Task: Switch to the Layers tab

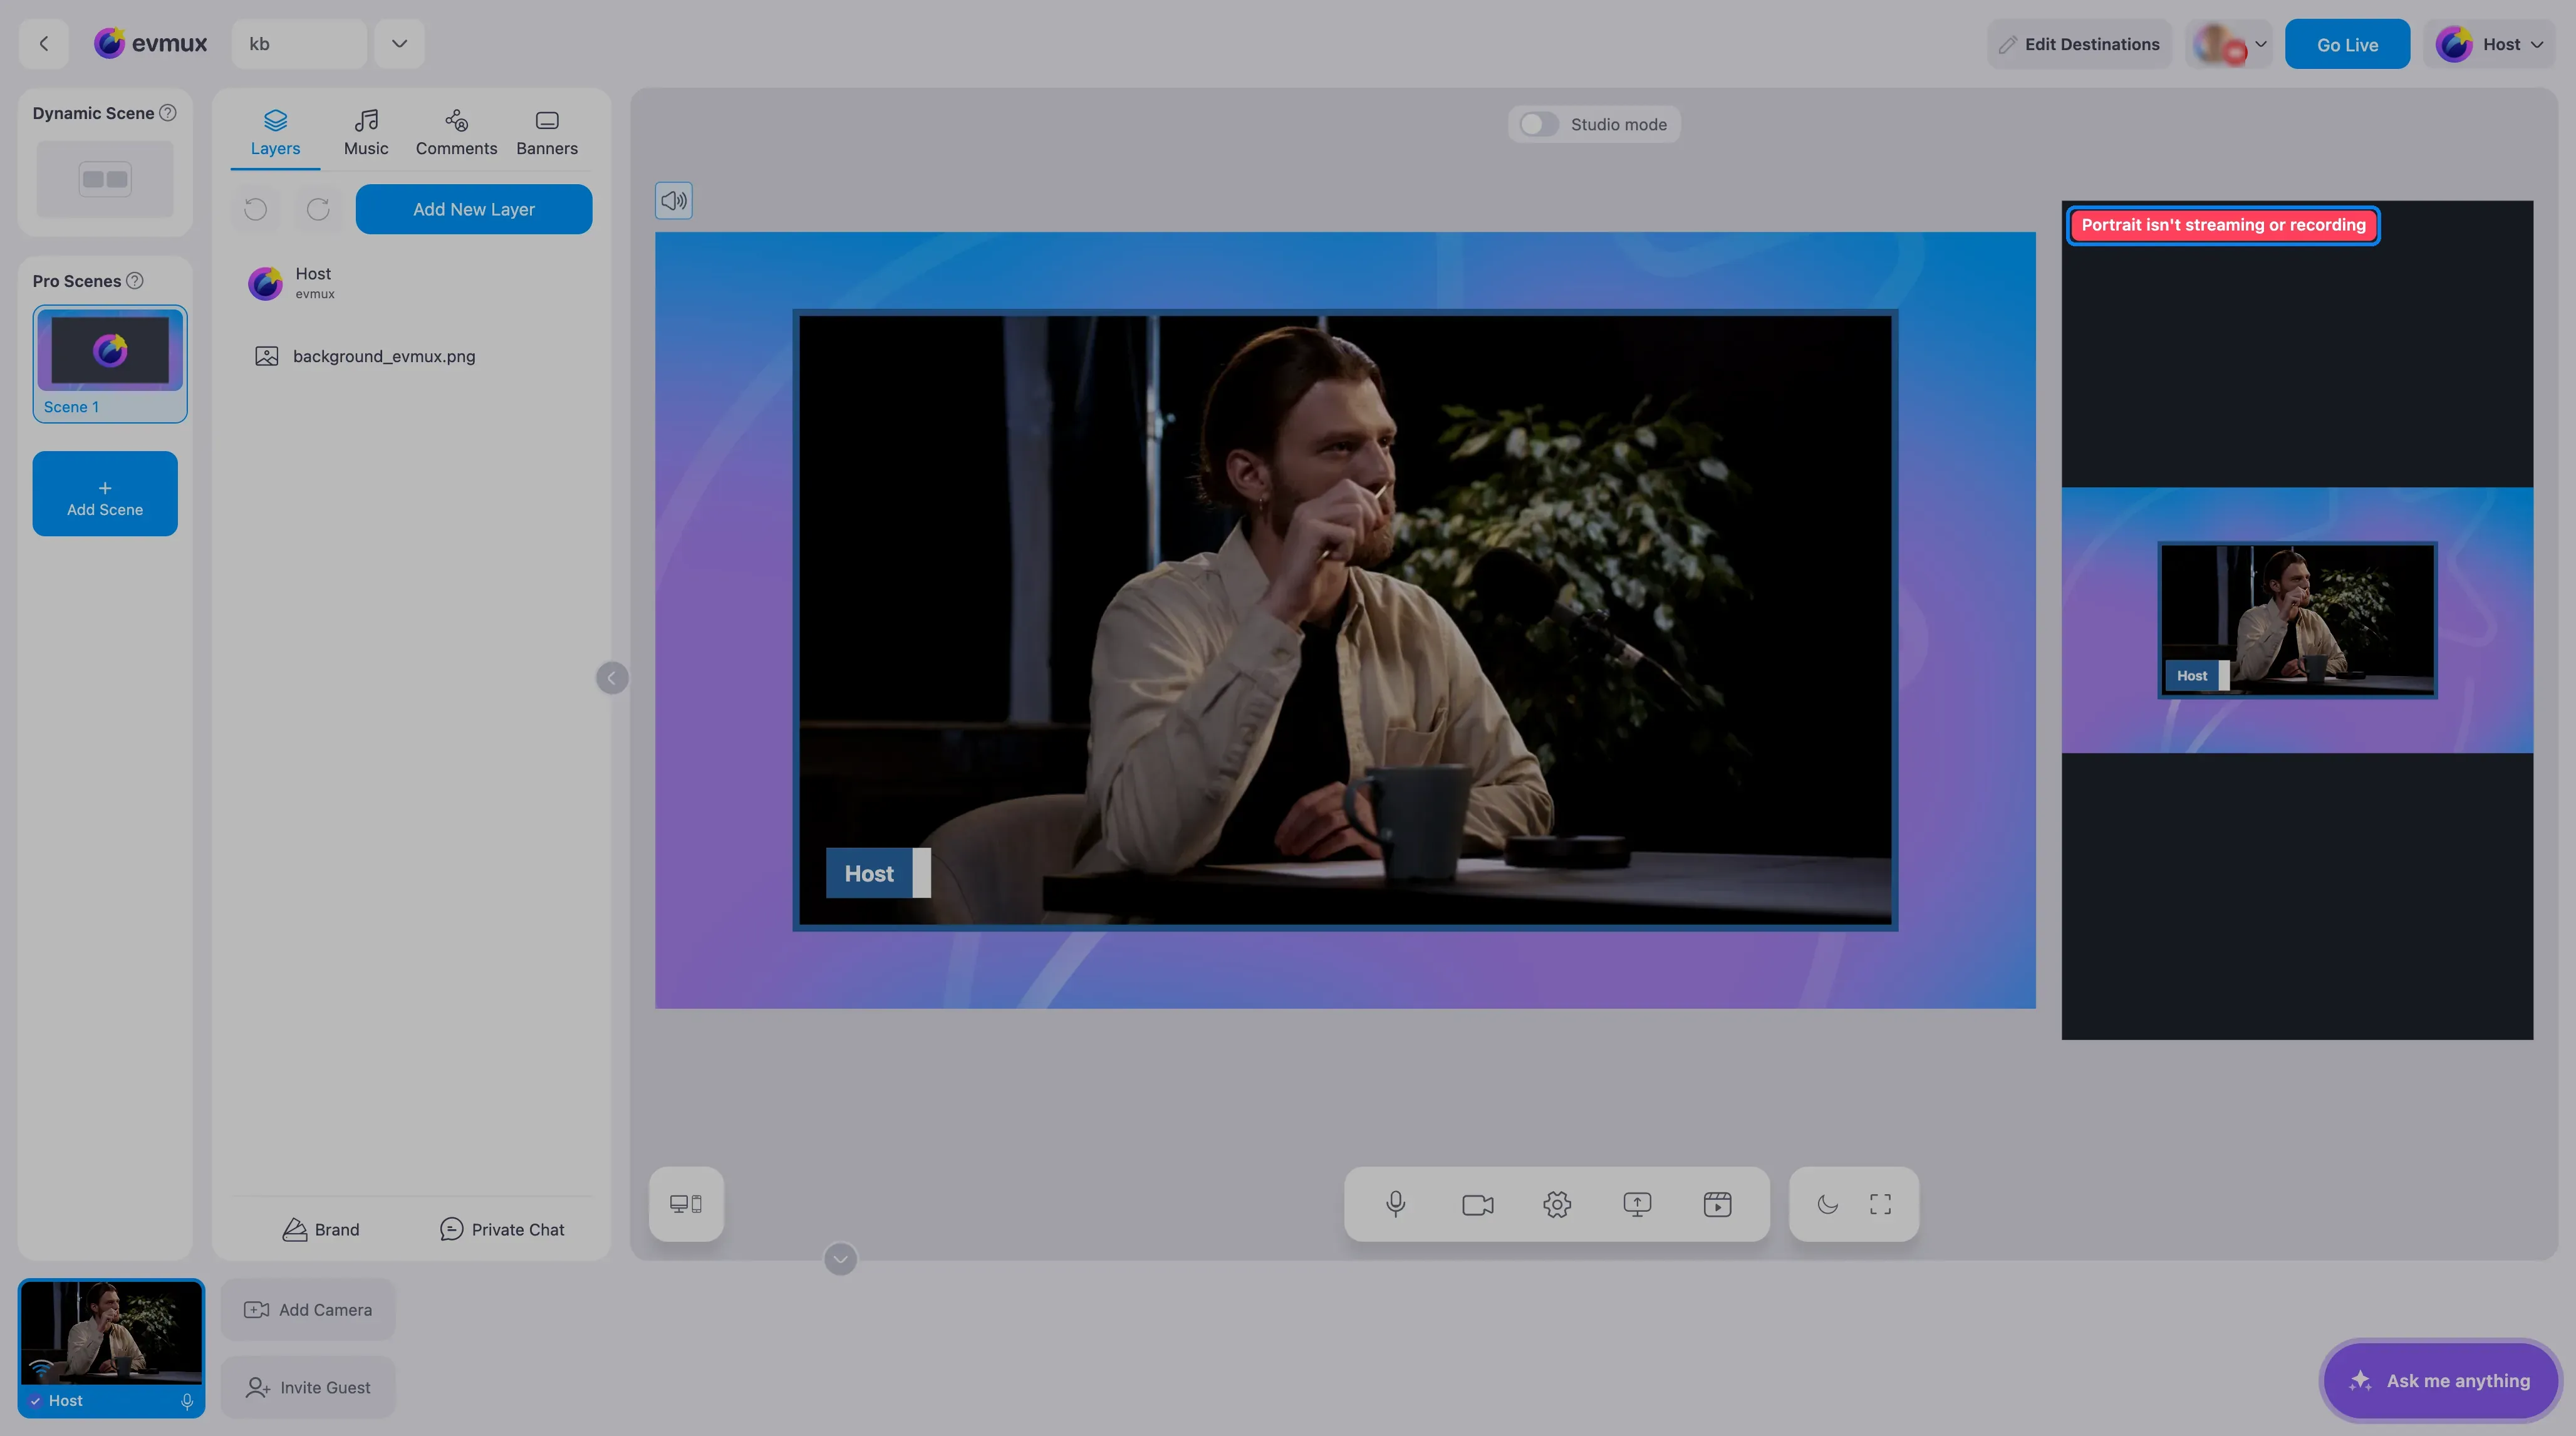Action: tap(275, 133)
